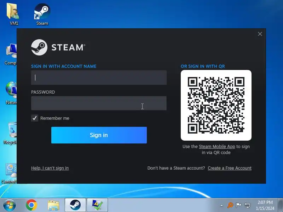Switch to Steam taskbar button
Image resolution: width=283 pixels, height=212 pixels.
pyautogui.click(x=75, y=205)
